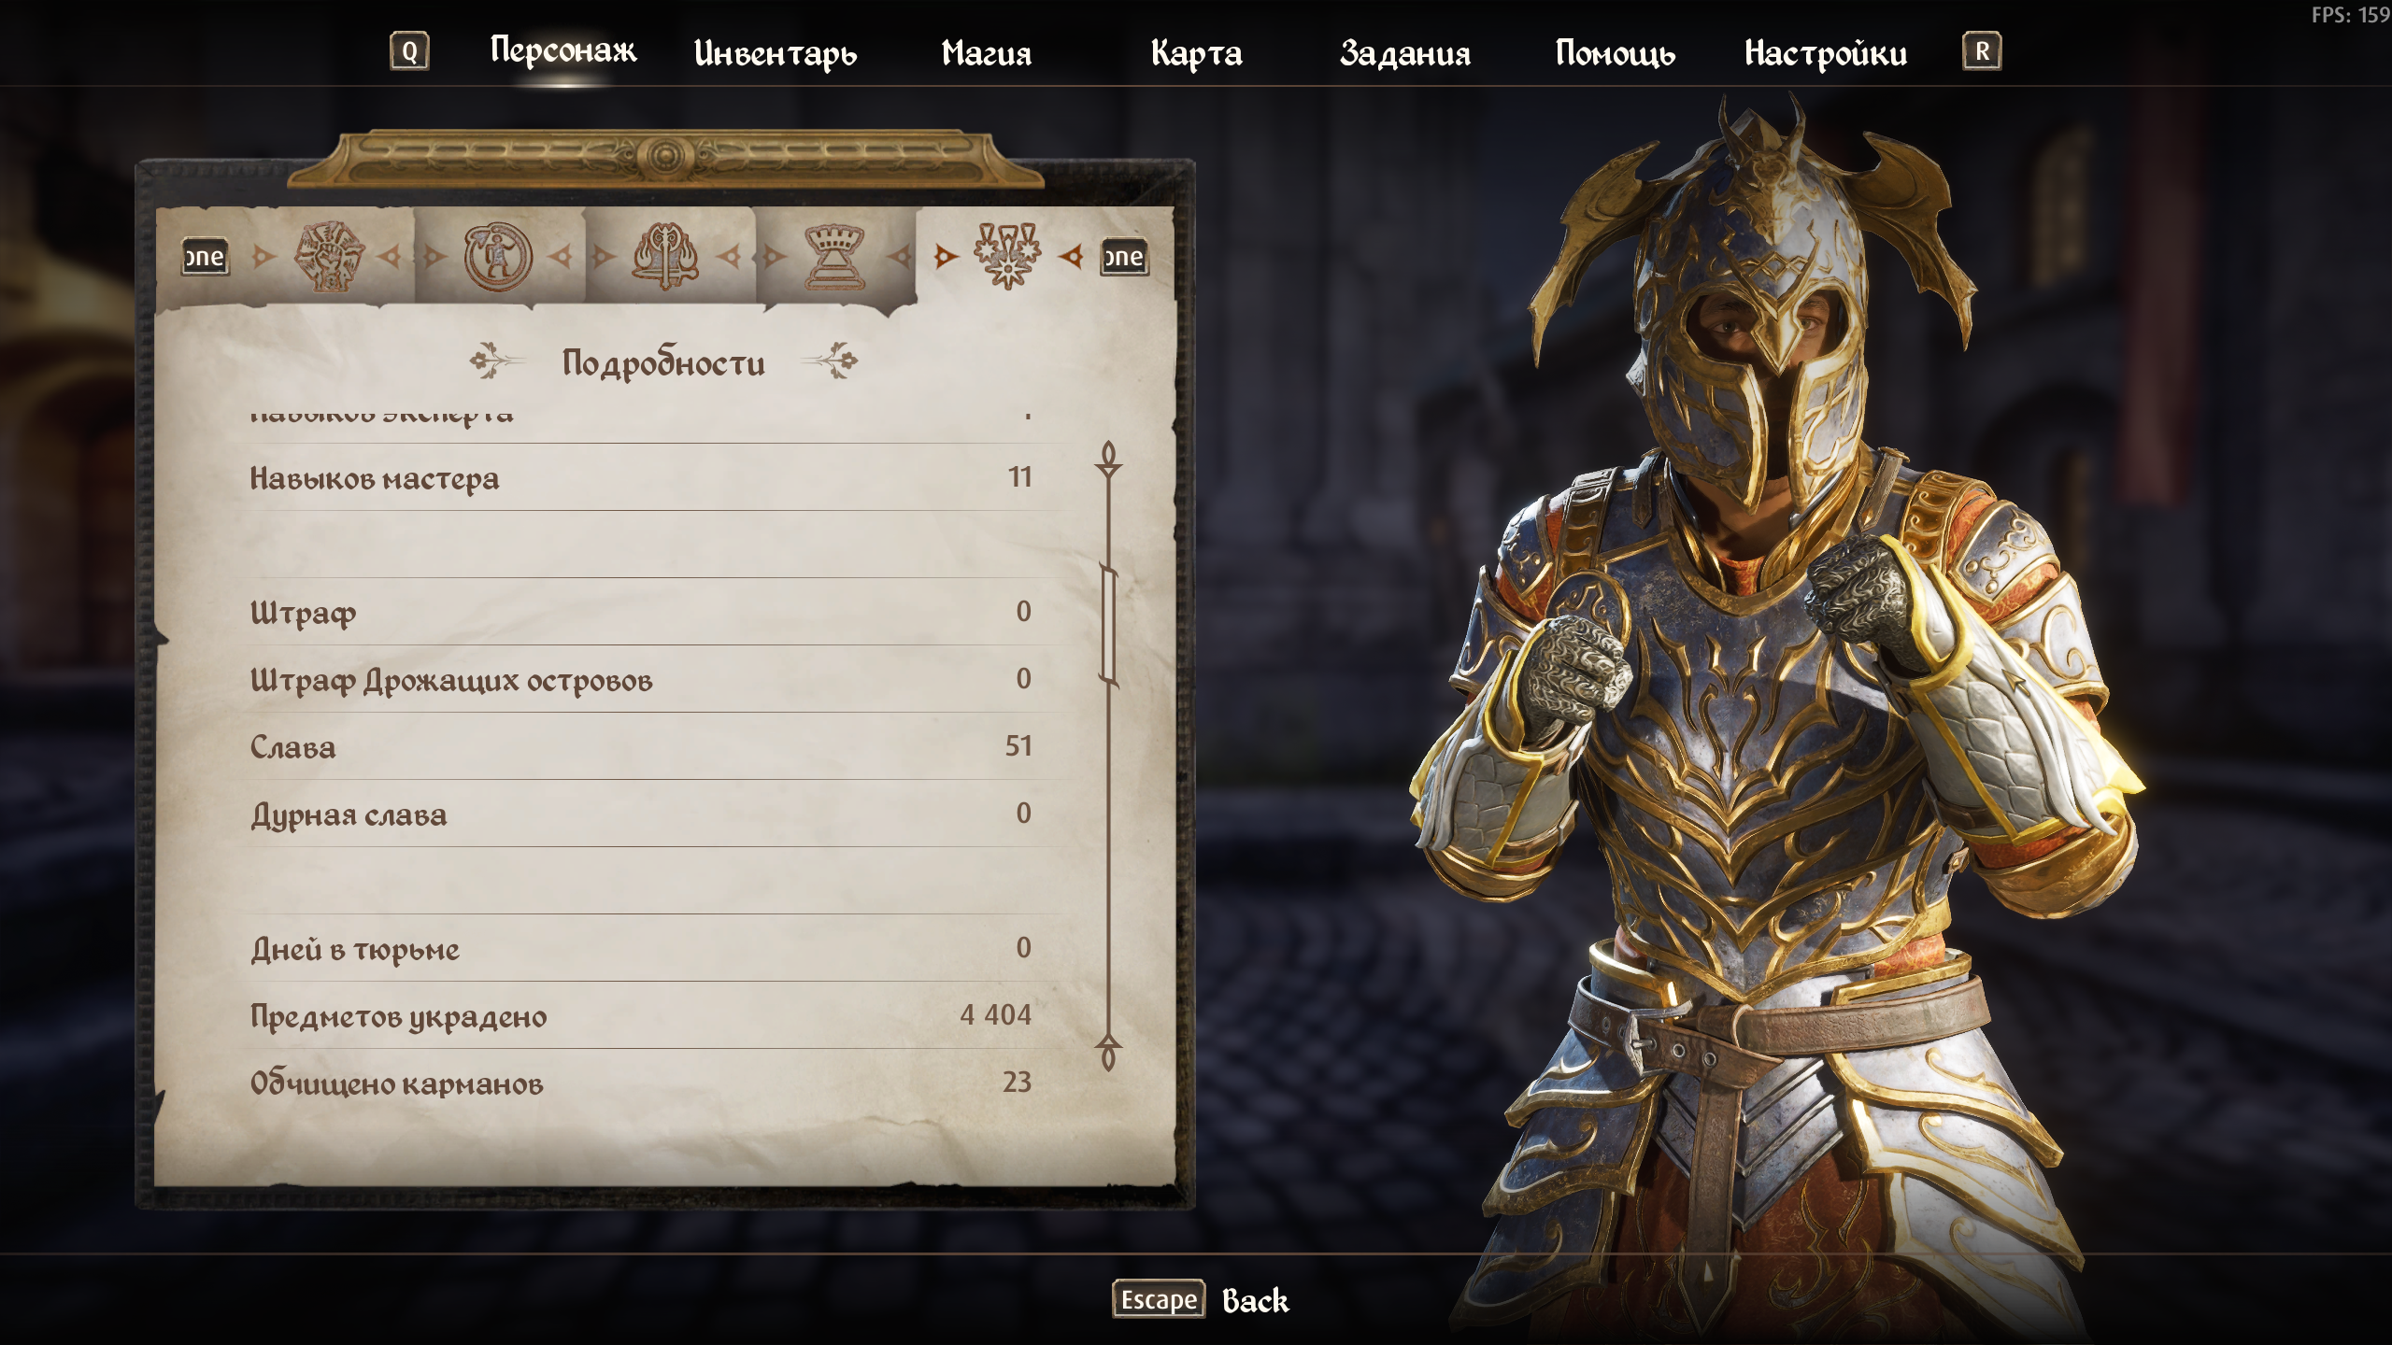2392x1345 pixels.
Task: Click the Escape Back button
Action: coord(1201,1300)
